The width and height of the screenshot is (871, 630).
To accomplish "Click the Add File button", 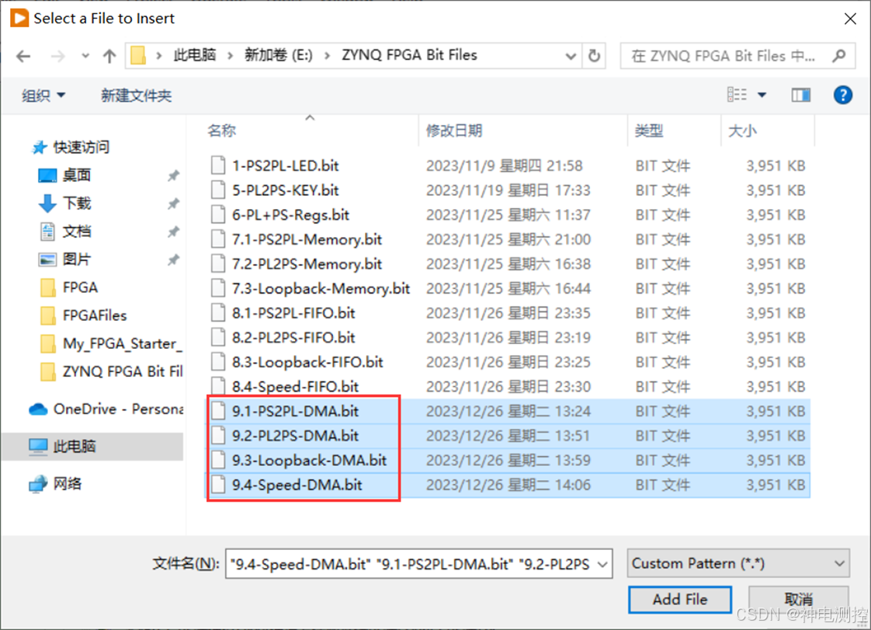I will coord(680,600).
